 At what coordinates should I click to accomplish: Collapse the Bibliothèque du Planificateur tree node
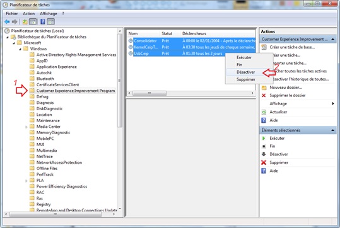8,37
